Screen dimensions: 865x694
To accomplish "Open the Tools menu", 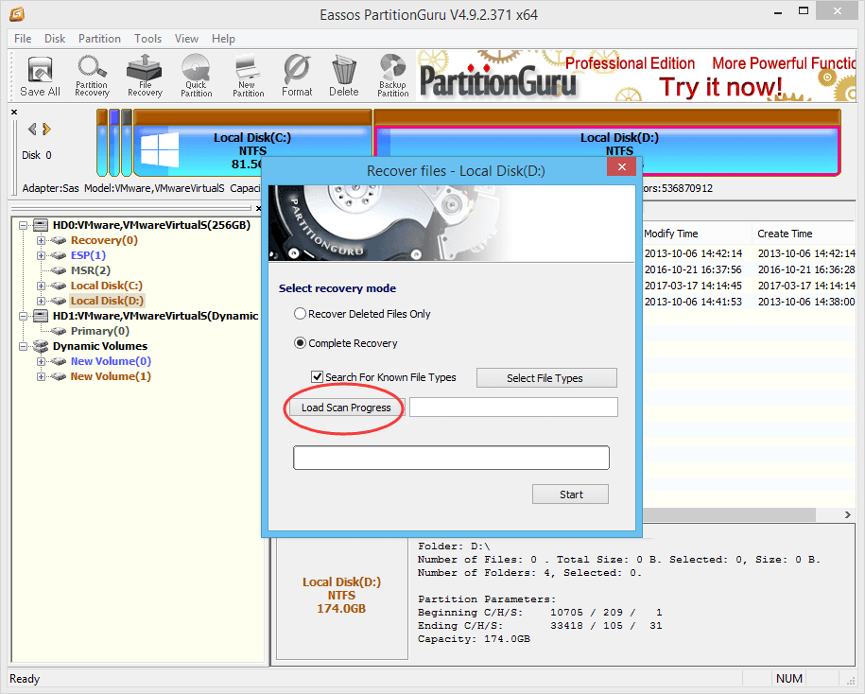I will (x=147, y=39).
